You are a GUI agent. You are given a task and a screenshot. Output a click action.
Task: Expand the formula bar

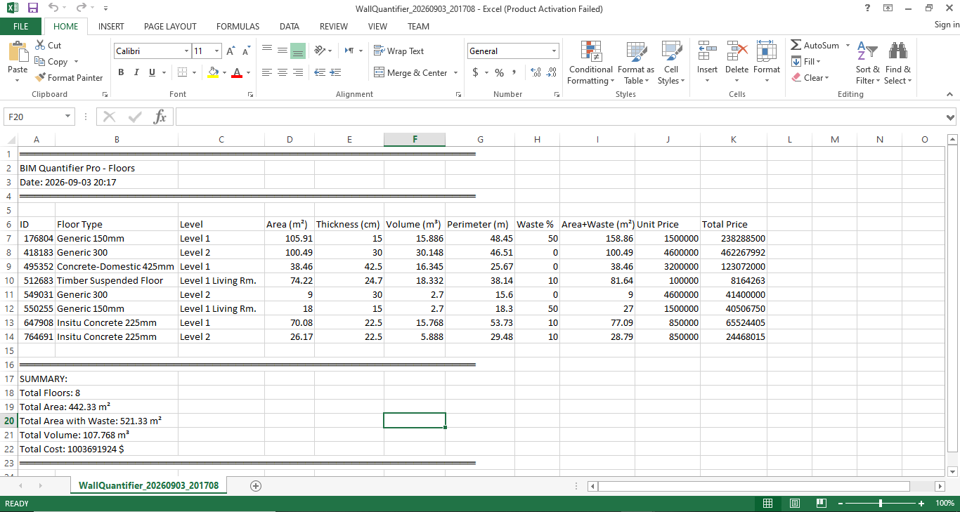pyautogui.click(x=951, y=117)
